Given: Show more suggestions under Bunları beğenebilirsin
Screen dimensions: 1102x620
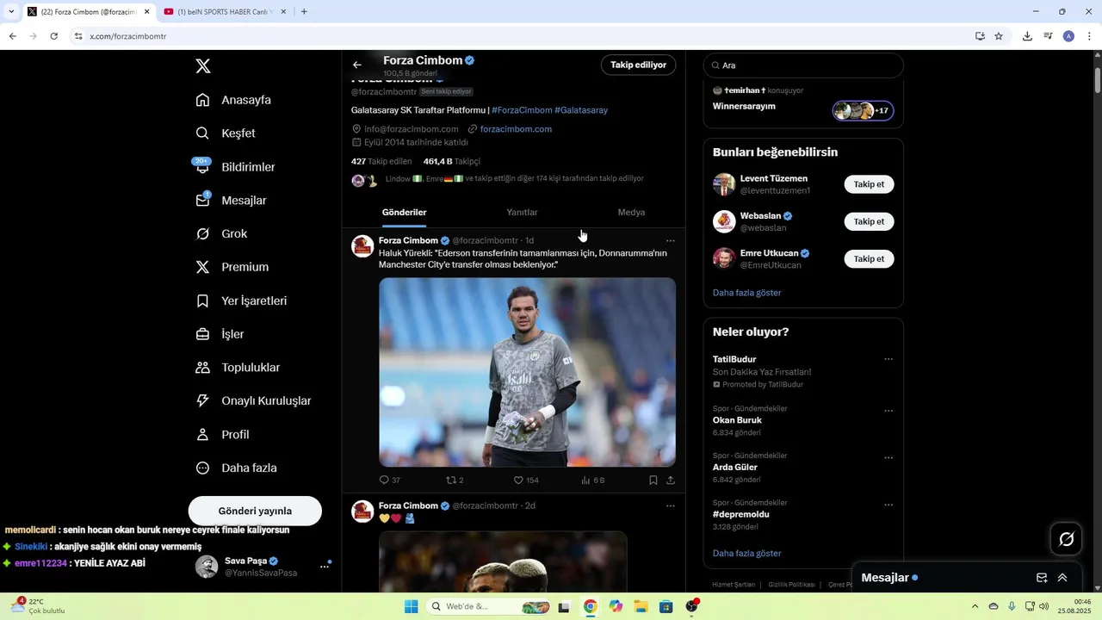Looking at the screenshot, I should 747,293.
